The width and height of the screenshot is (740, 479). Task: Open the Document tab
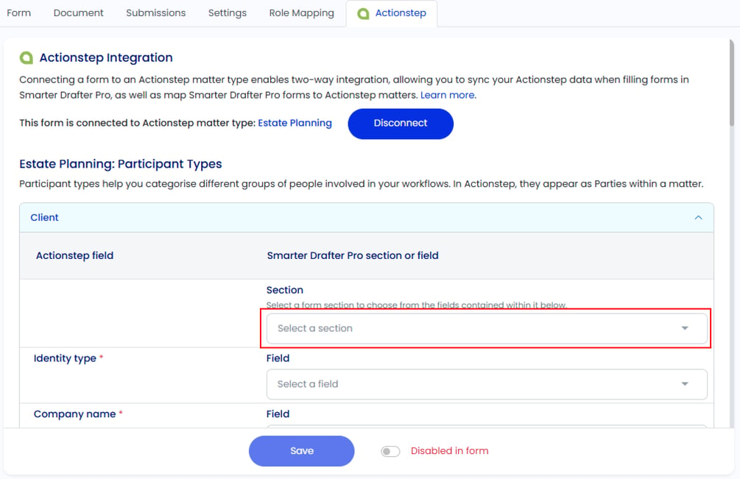coord(78,13)
